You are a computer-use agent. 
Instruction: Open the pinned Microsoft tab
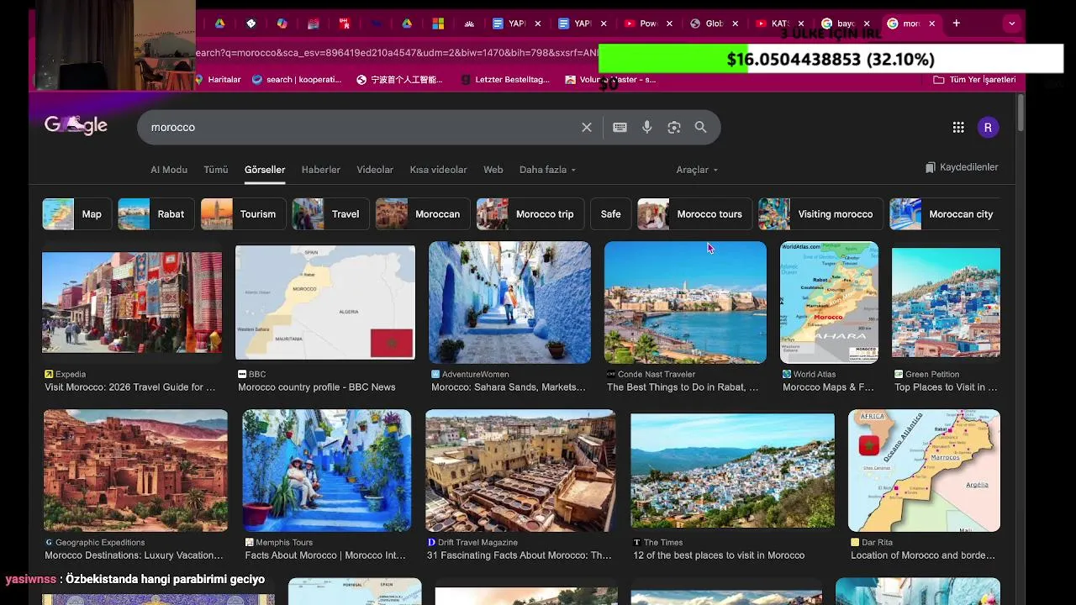[438, 24]
